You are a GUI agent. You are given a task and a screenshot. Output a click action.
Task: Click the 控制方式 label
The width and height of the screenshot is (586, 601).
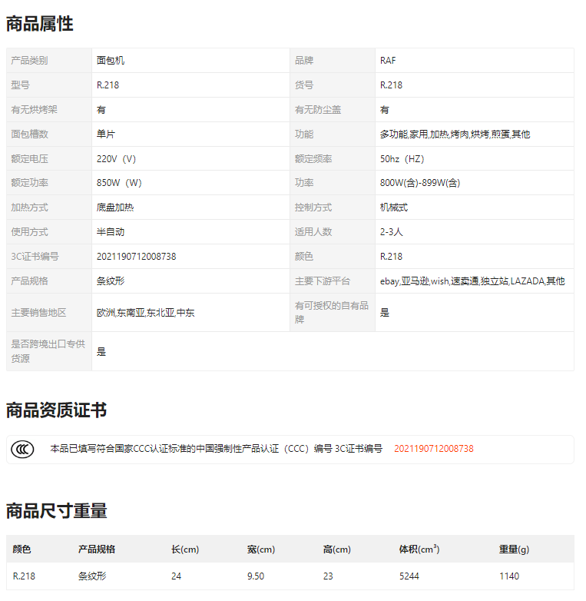(x=313, y=208)
